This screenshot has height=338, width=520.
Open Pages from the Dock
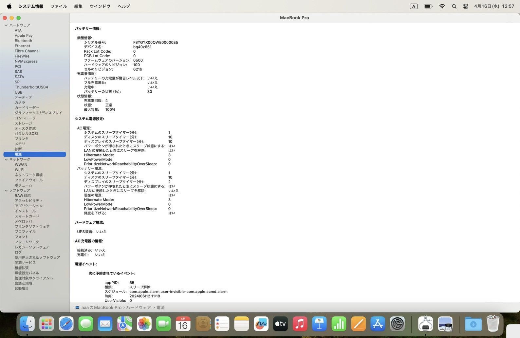pyautogui.click(x=359, y=324)
